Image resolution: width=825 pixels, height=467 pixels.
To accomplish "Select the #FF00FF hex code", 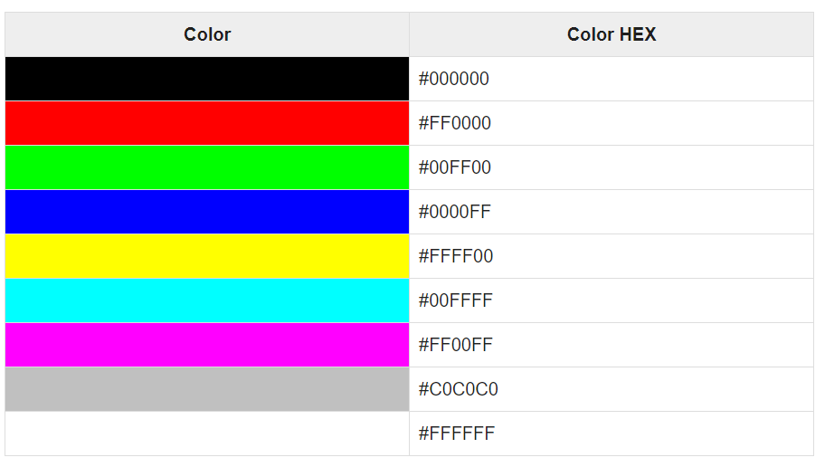I will pyautogui.click(x=456, y=345).
